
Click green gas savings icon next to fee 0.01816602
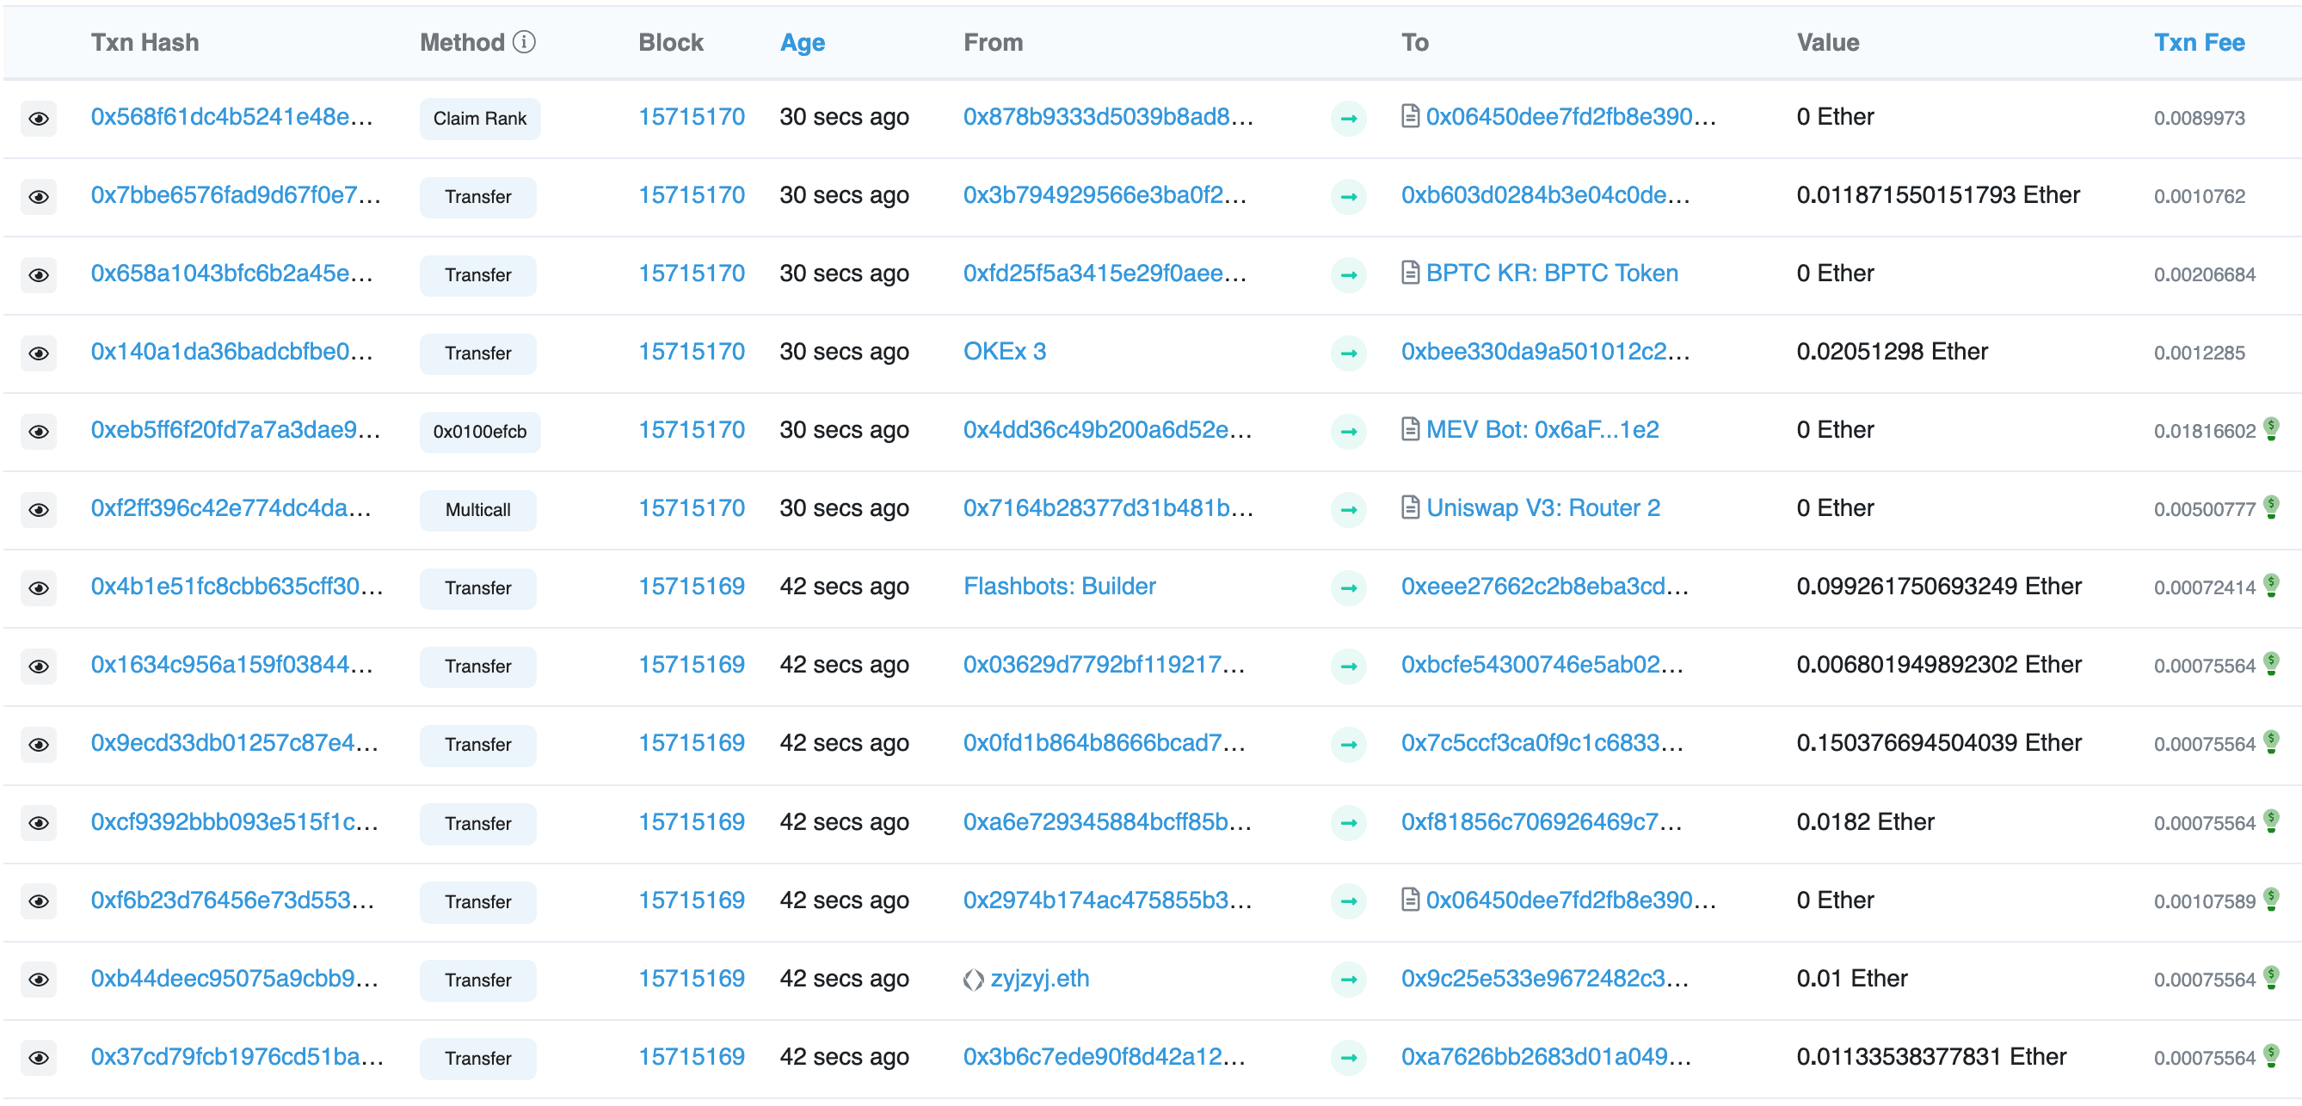2272,430
